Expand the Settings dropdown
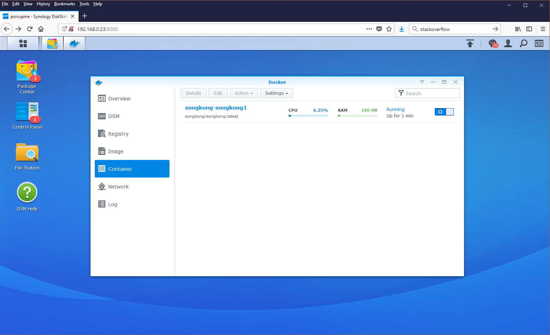550x335 pixels. point(277,93)
